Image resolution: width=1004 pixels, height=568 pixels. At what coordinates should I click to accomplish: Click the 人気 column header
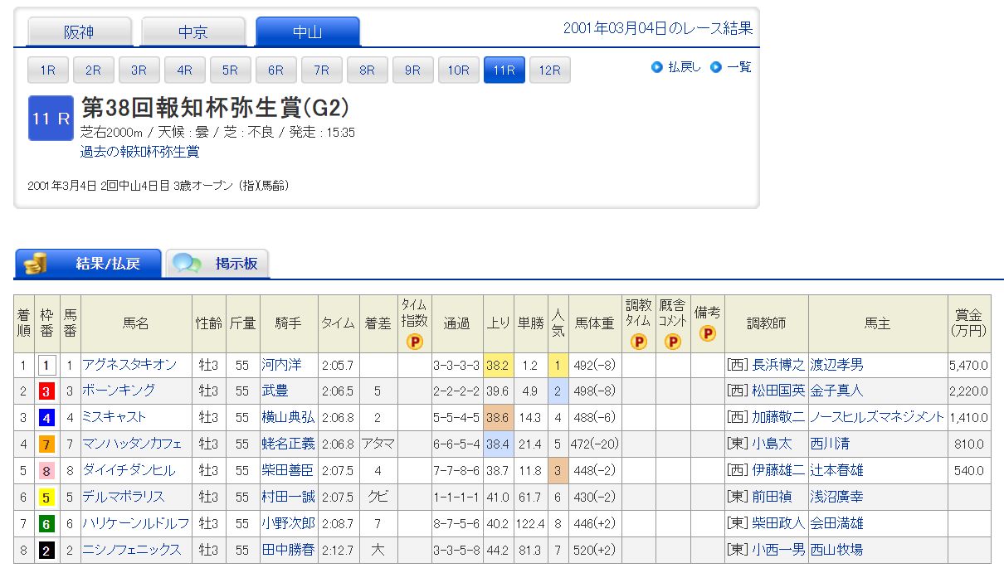tap(558, 323)
